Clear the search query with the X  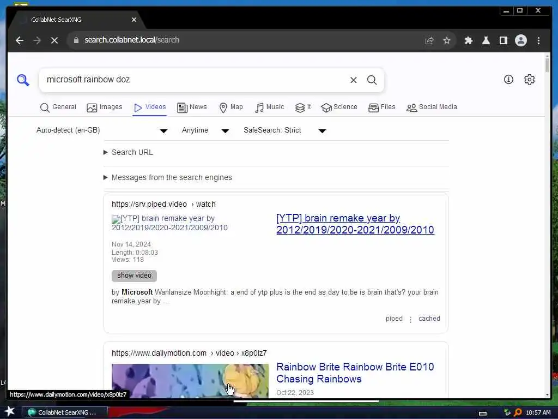[x=353, y=80]
